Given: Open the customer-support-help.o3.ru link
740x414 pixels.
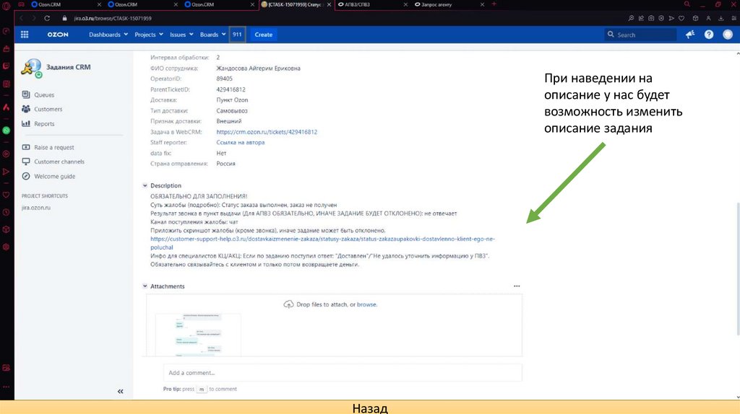Looking at the screenshot, I should coord(322,243).
